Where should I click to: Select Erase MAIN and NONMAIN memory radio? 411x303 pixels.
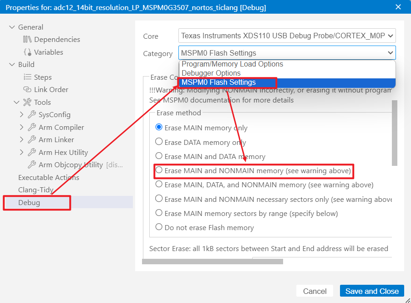(x=159, y=170)
